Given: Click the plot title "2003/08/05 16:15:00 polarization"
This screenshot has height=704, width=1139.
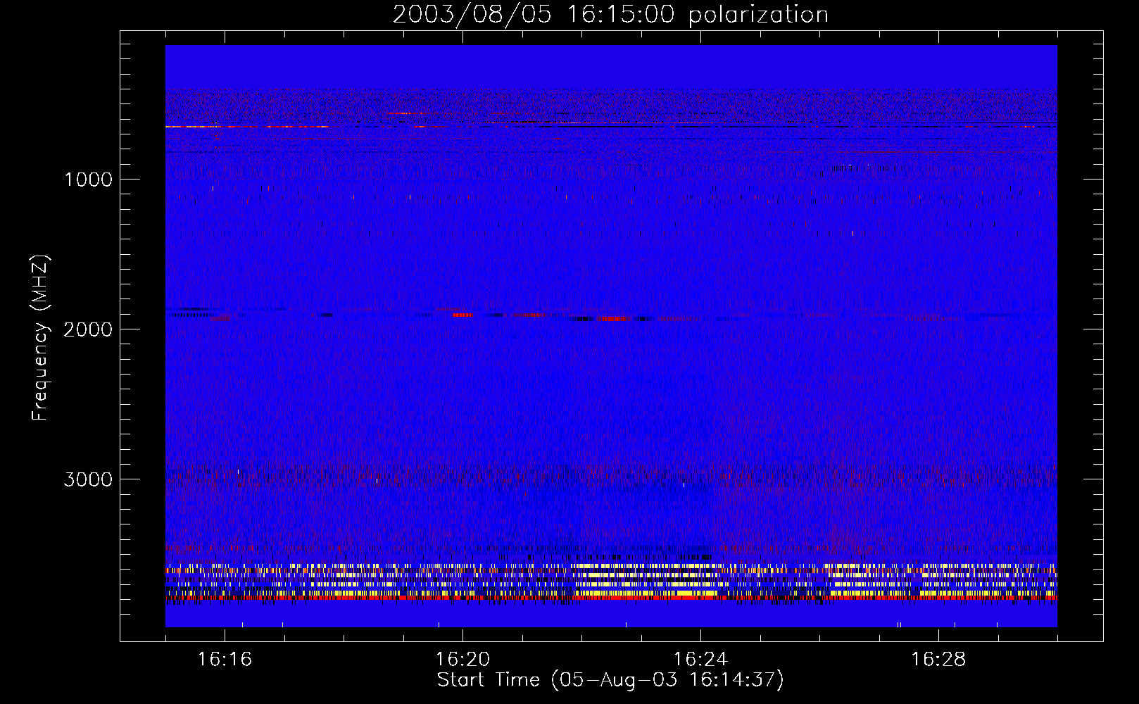Looking at the screenshot, I should pos(610,14).
